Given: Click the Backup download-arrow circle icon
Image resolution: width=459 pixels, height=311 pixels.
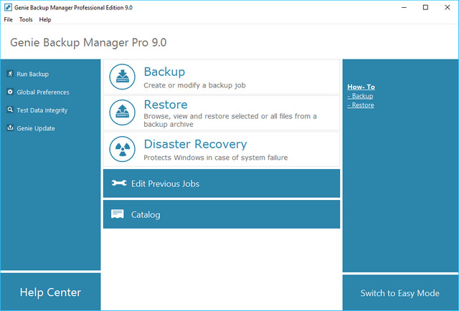Looking at the screenshot, I should pos(123,77).
